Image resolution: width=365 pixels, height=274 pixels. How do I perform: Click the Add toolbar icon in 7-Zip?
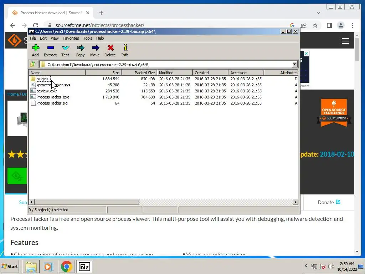tap(35, 50)
